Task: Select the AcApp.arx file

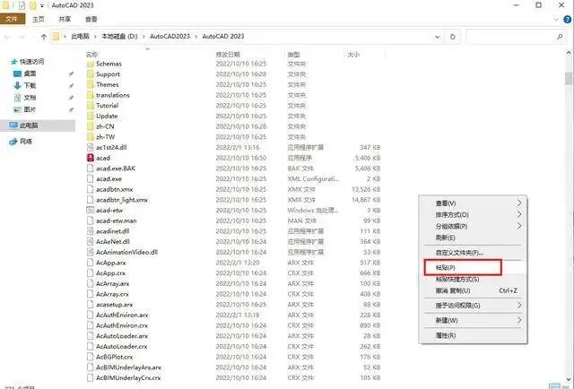Action: coord(111,263)
